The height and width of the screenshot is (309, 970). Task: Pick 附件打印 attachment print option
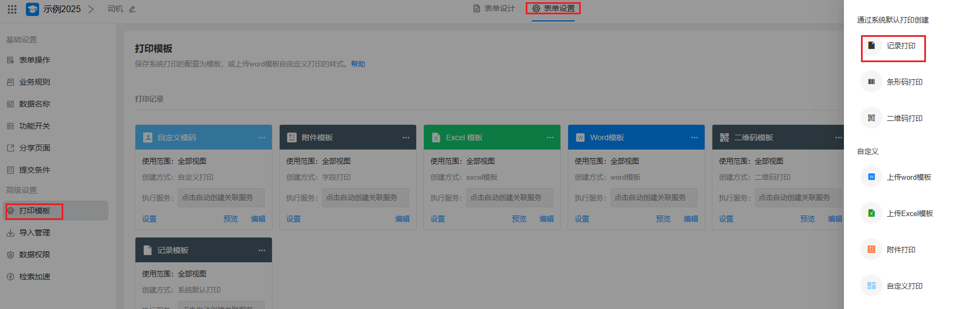pyautogui.click(x=901, y=250)
